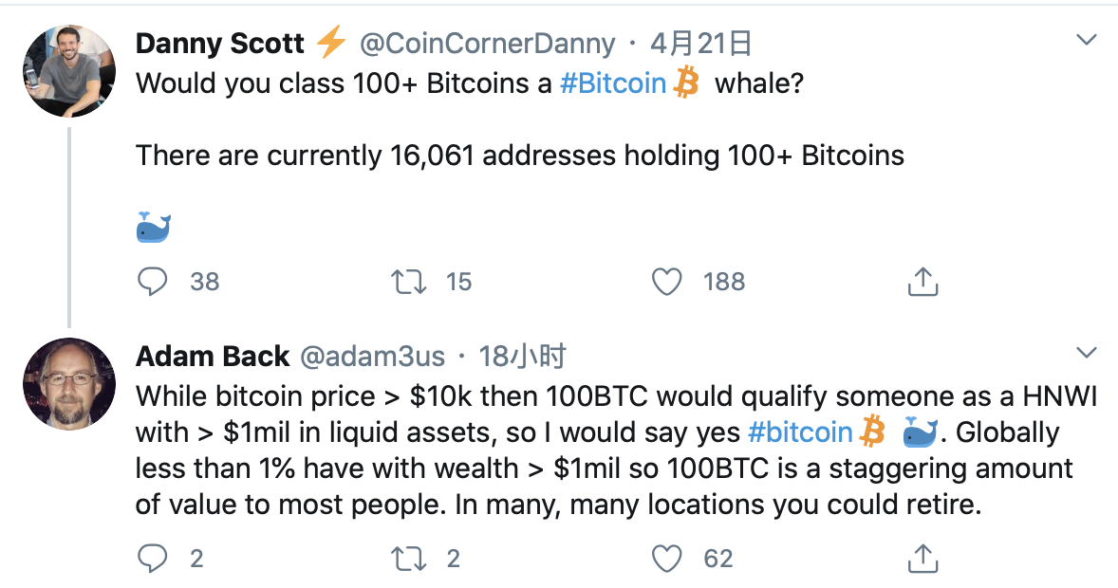
Task: Open tweet via 18小时 timestamp
Action: [522, 356]
